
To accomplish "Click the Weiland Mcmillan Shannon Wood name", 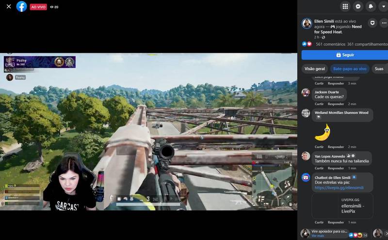I will coord(341,112).
